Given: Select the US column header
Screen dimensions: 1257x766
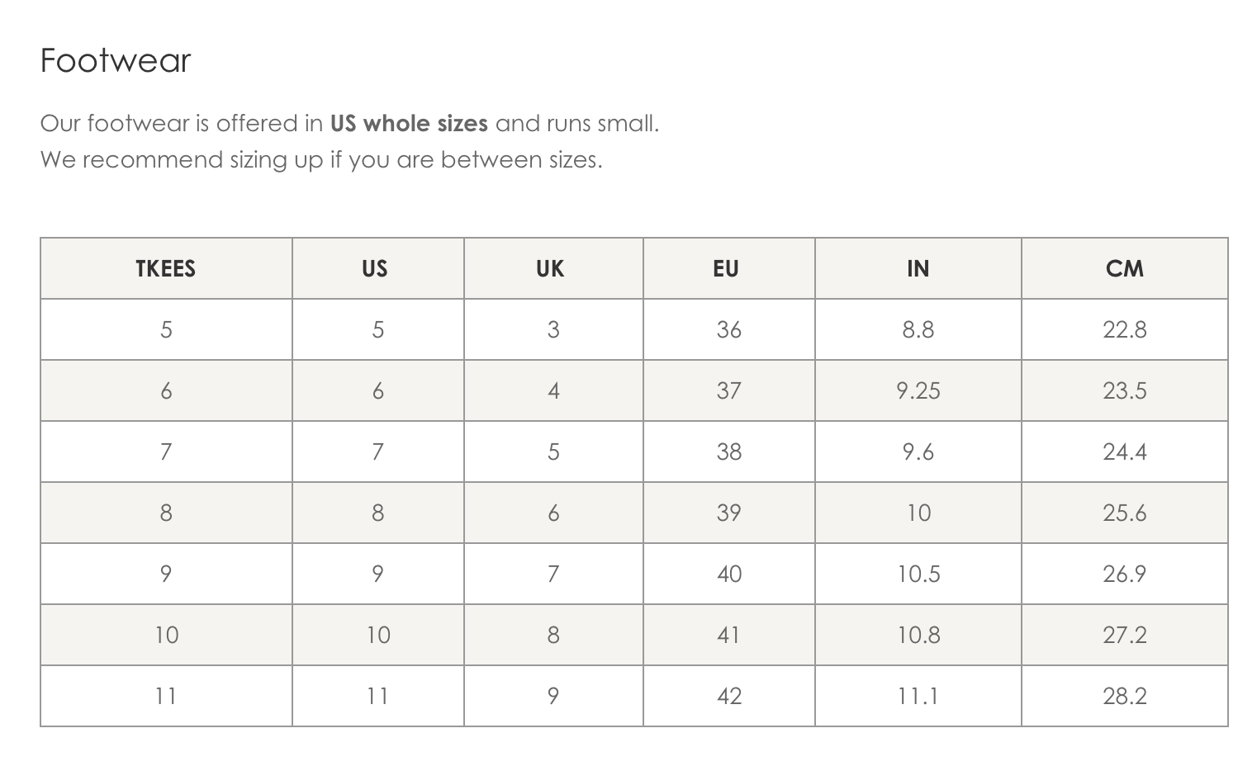Looking at the screenshot, I should tap(378, 268).
